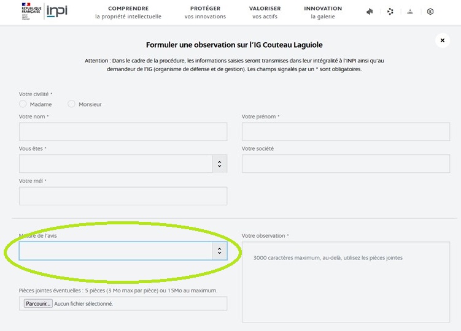The image size is (461, 331).
Task: Open the hand-shaped icon in header
Action: [370, 12]
